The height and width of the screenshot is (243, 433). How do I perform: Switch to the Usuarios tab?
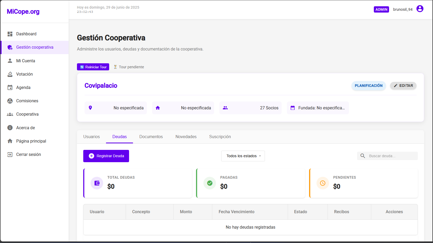pos(91,137)
